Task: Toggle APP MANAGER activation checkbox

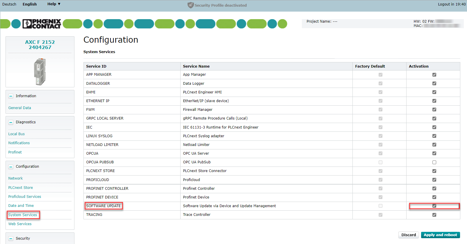Action: tap(434, 75)
